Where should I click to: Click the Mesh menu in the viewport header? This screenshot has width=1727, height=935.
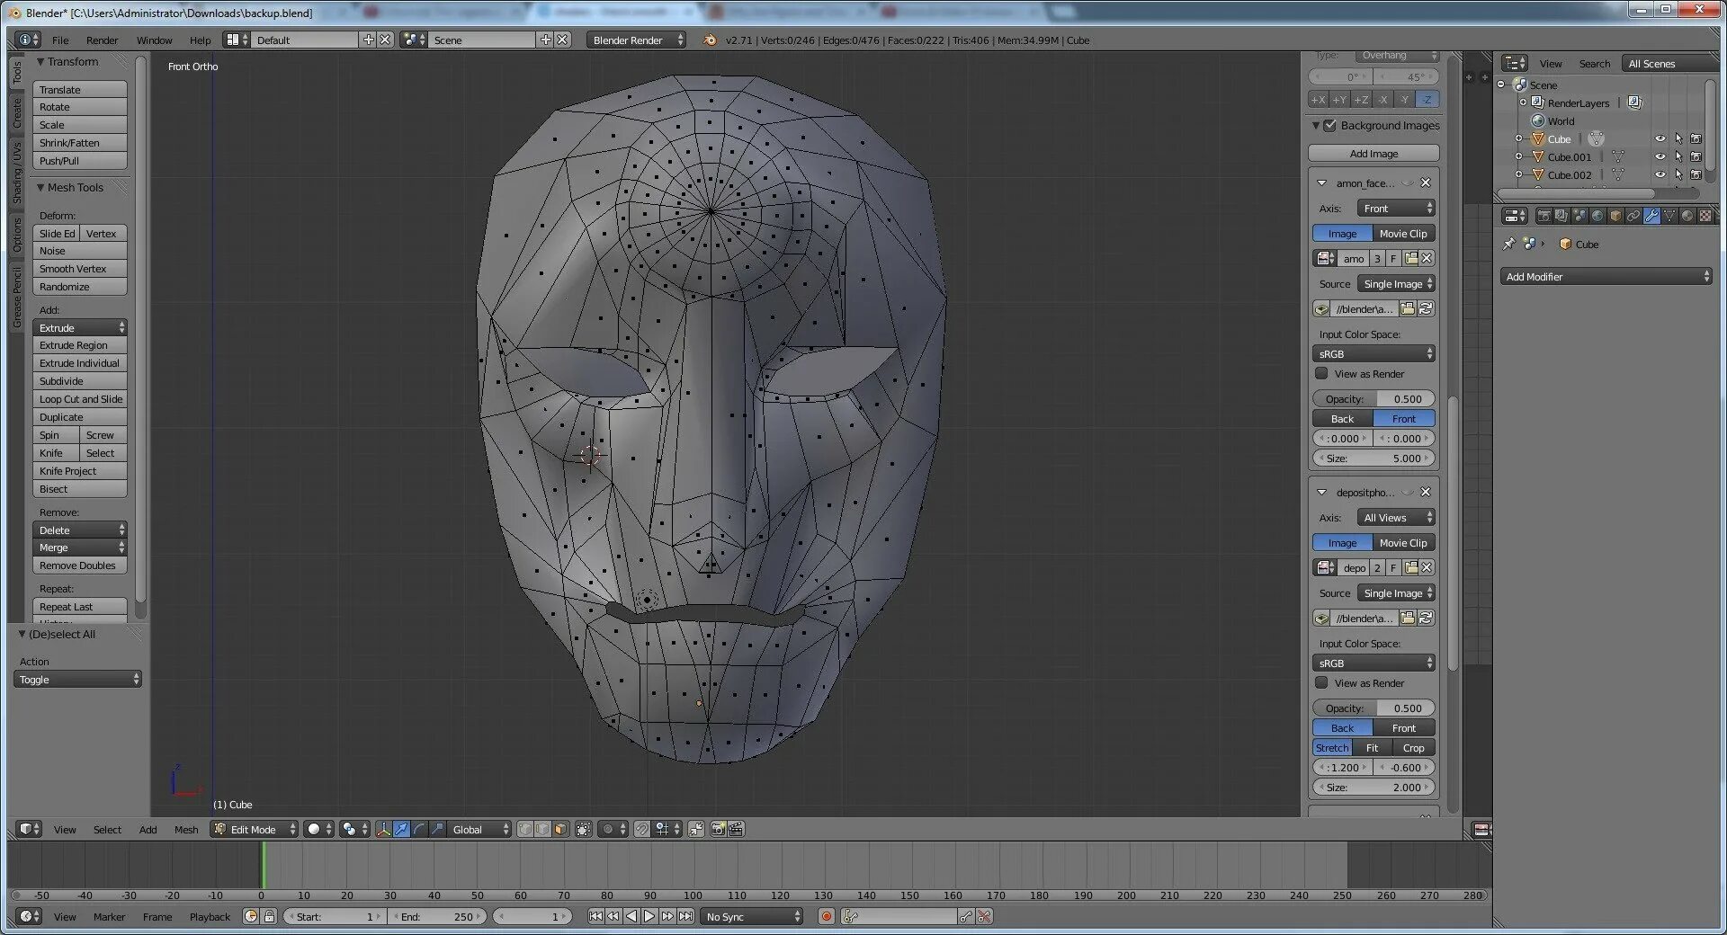click(x=186, y=829)
